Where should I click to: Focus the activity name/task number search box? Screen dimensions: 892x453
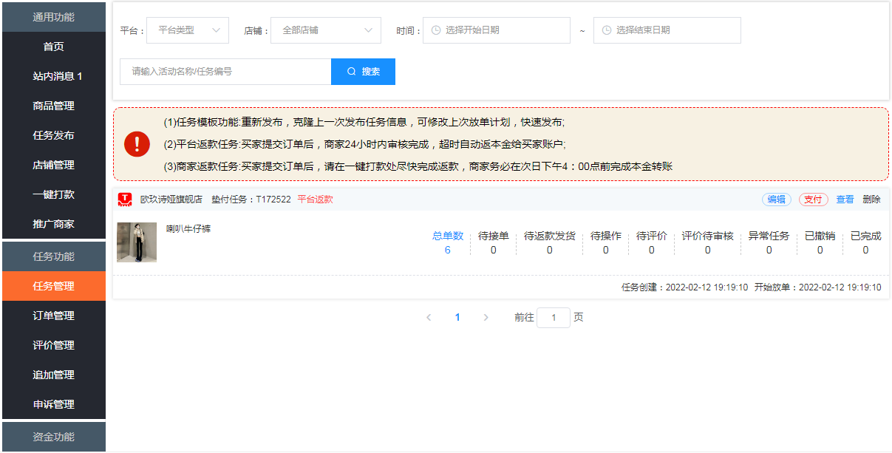225,72
